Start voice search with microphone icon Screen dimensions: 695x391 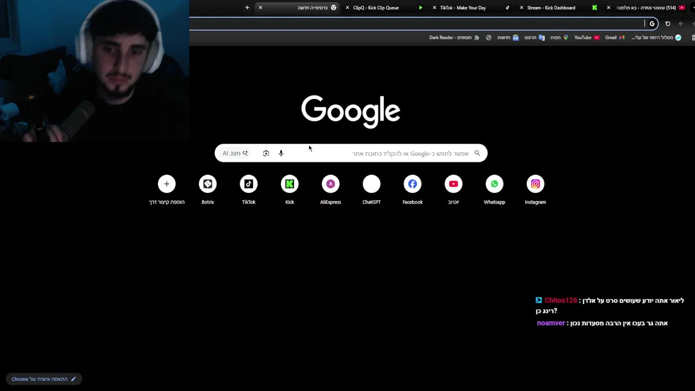click(281, 153)
